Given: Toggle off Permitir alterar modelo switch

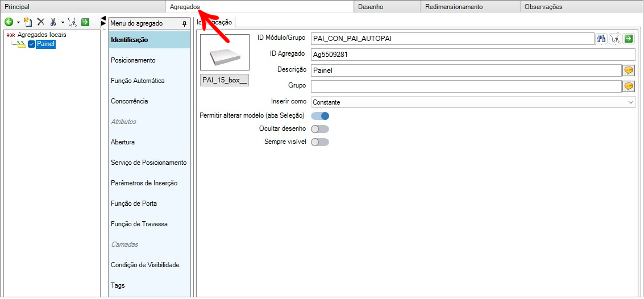Looking at the screenshot, I should pyautogui.click(x=321, y=116).
